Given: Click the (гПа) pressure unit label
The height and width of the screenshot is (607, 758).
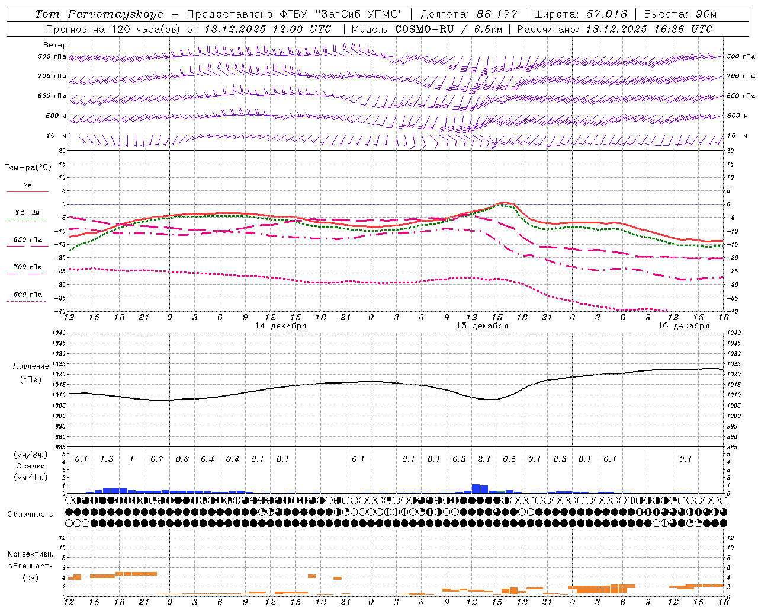Looking at the screenshot, I should [x=31, y=380].
